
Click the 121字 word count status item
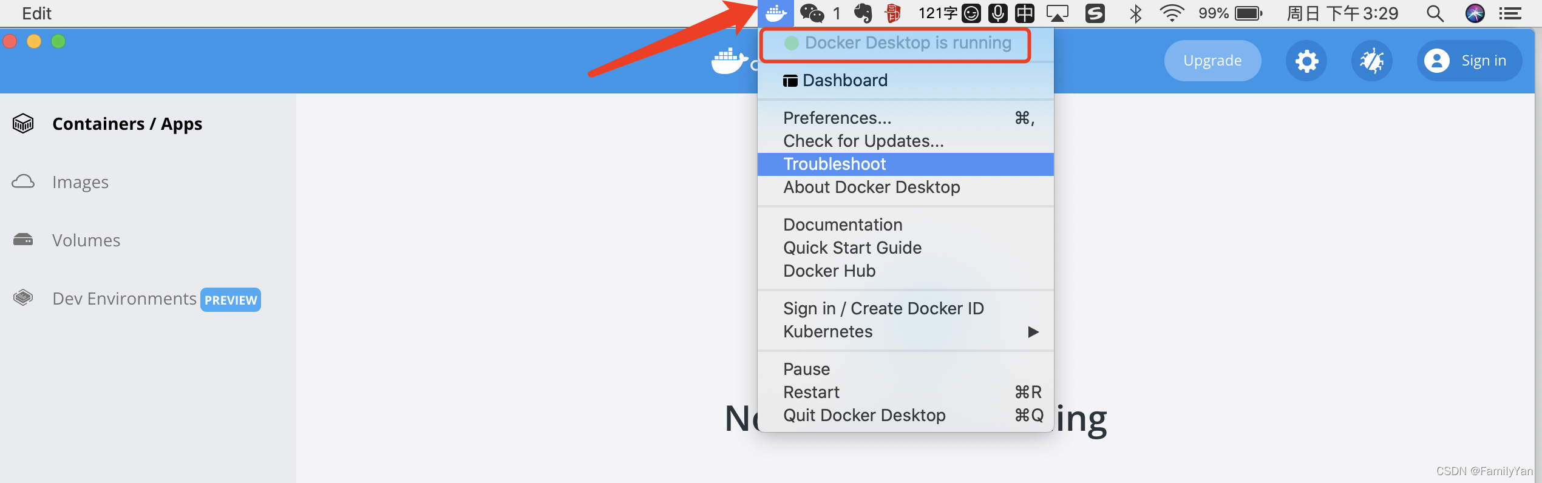tap(938, 13)
